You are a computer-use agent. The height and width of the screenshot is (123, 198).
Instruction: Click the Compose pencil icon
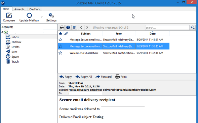pyautogui.click(x=9, y=15)
